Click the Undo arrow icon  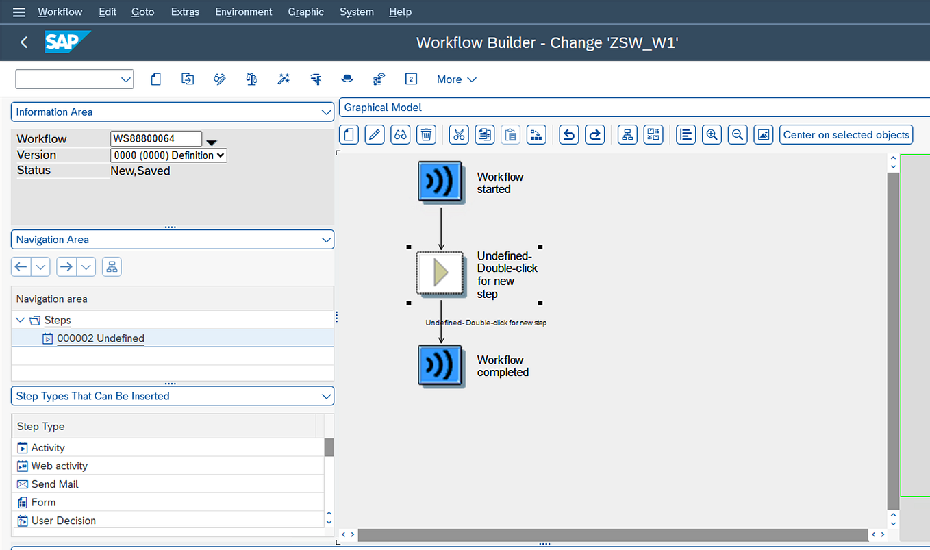point(569,135)
